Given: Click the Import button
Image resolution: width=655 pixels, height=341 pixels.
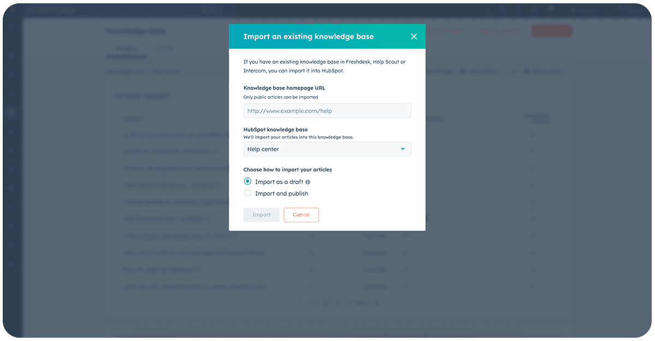Looking at the screenshot, I should pyautogui.click(x=261, y=215).
